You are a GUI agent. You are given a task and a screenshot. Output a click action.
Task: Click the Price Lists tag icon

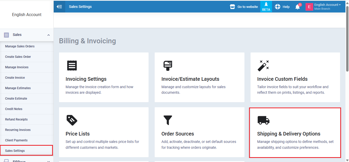[72, 120]
